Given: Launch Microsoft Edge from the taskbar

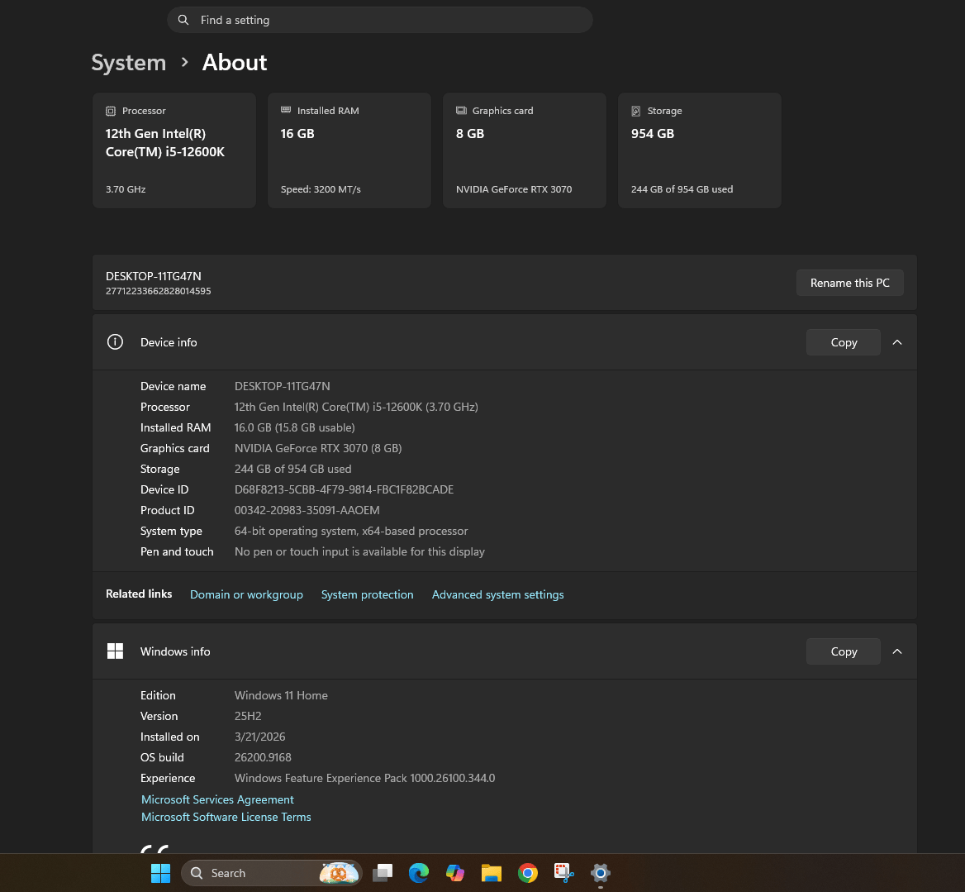Looking at the screenshot, I should (x=419, y=873).
